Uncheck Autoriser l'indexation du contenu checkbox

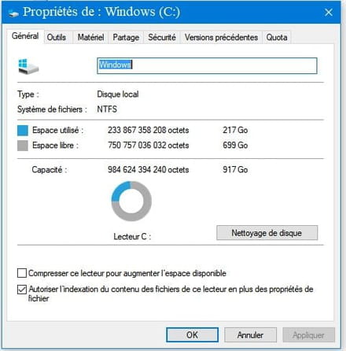pos(22,290)
